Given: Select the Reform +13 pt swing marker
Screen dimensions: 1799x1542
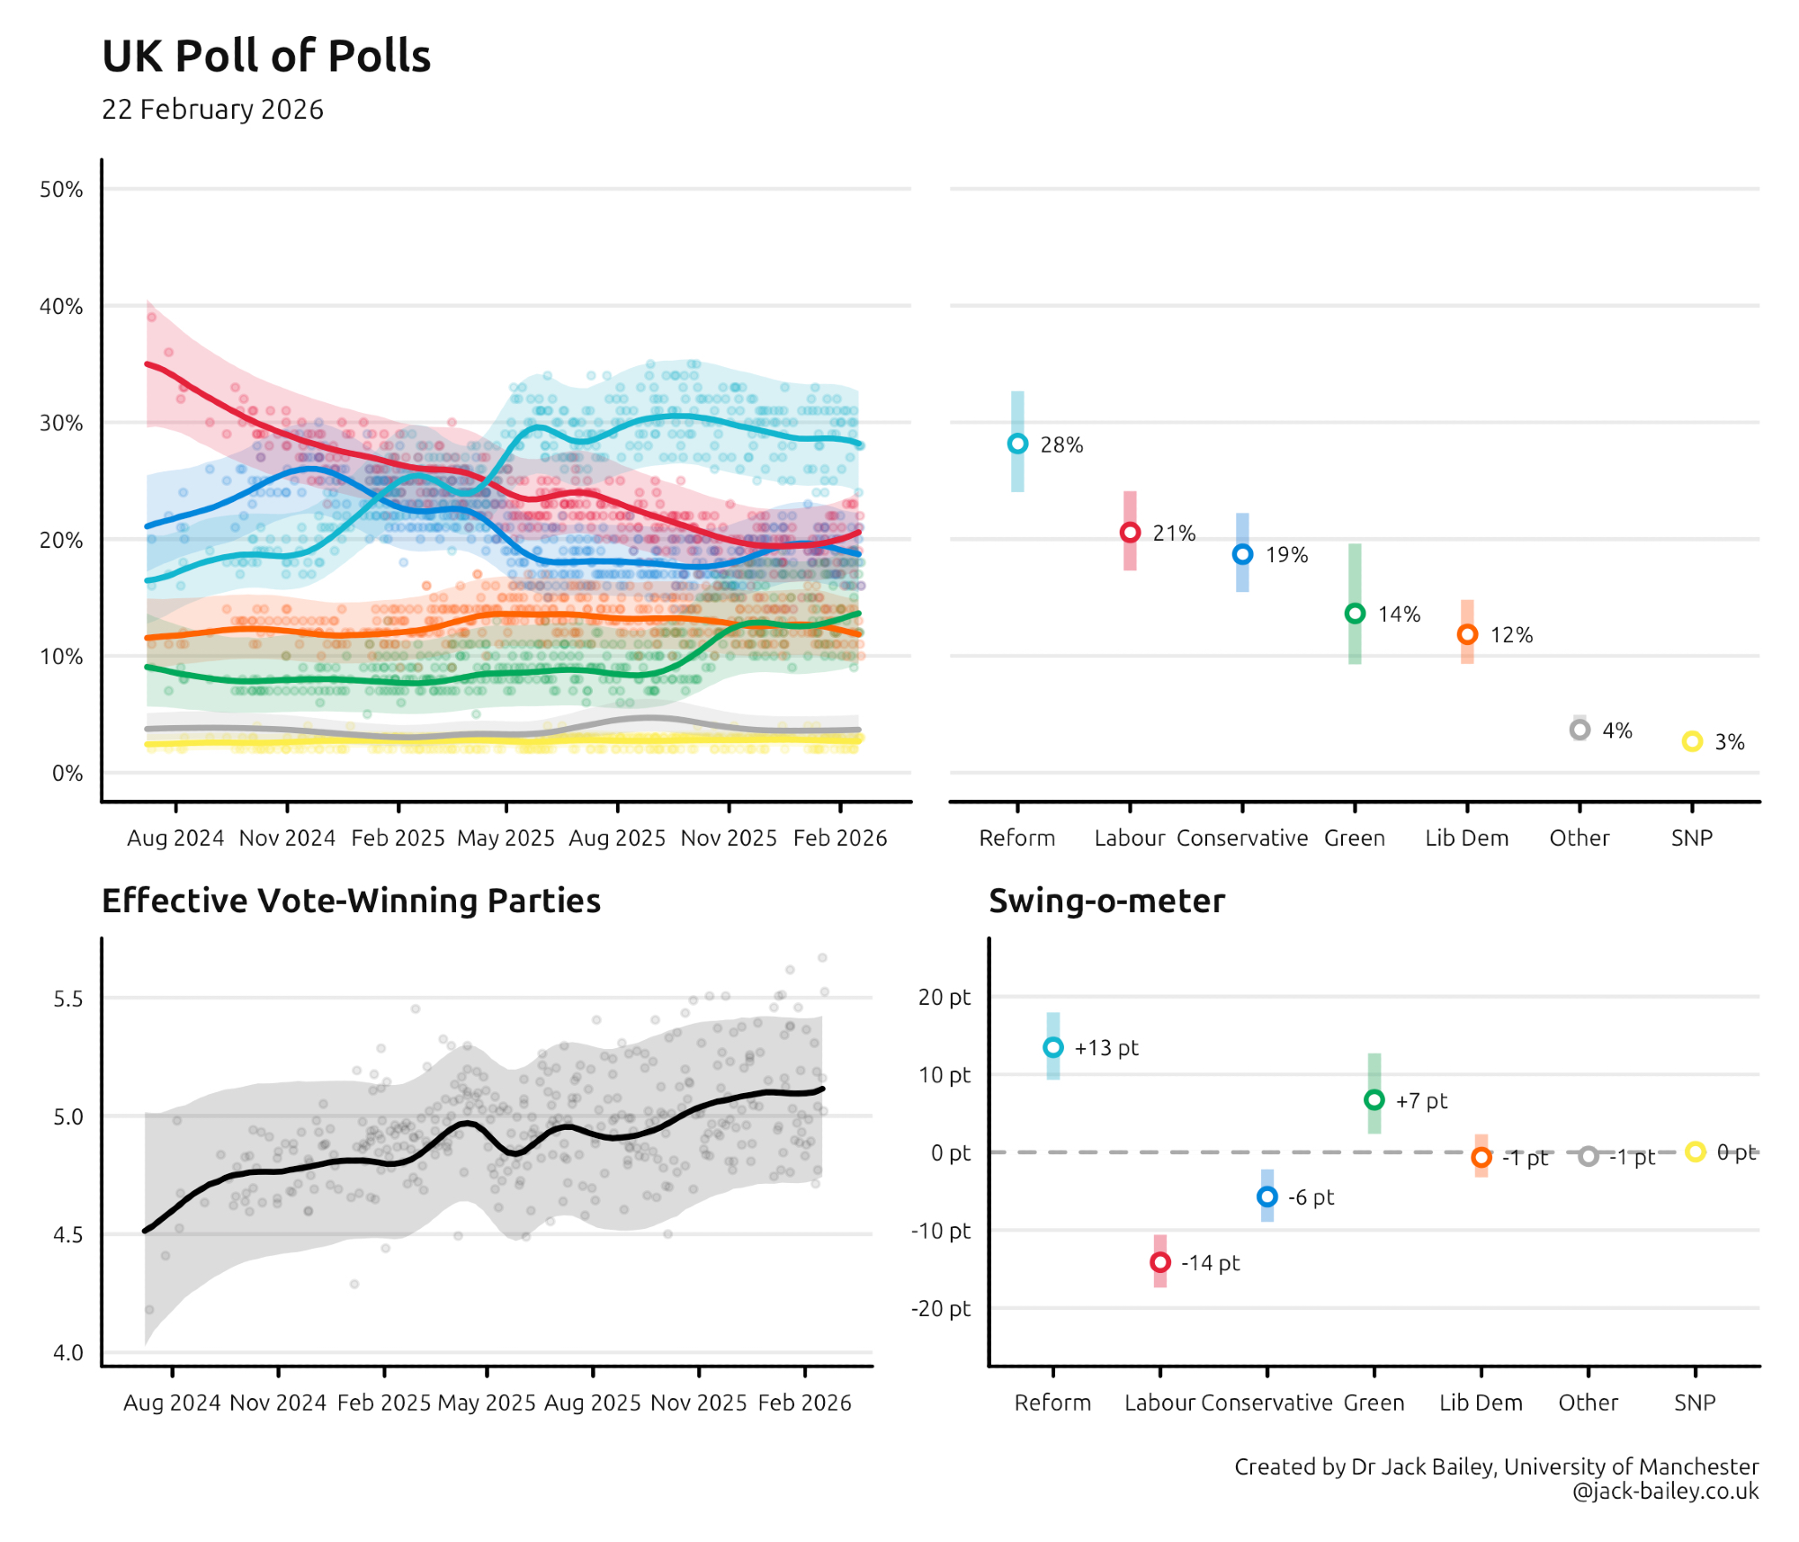Looking at the screenshot, I should (x=1053, y=1047).
